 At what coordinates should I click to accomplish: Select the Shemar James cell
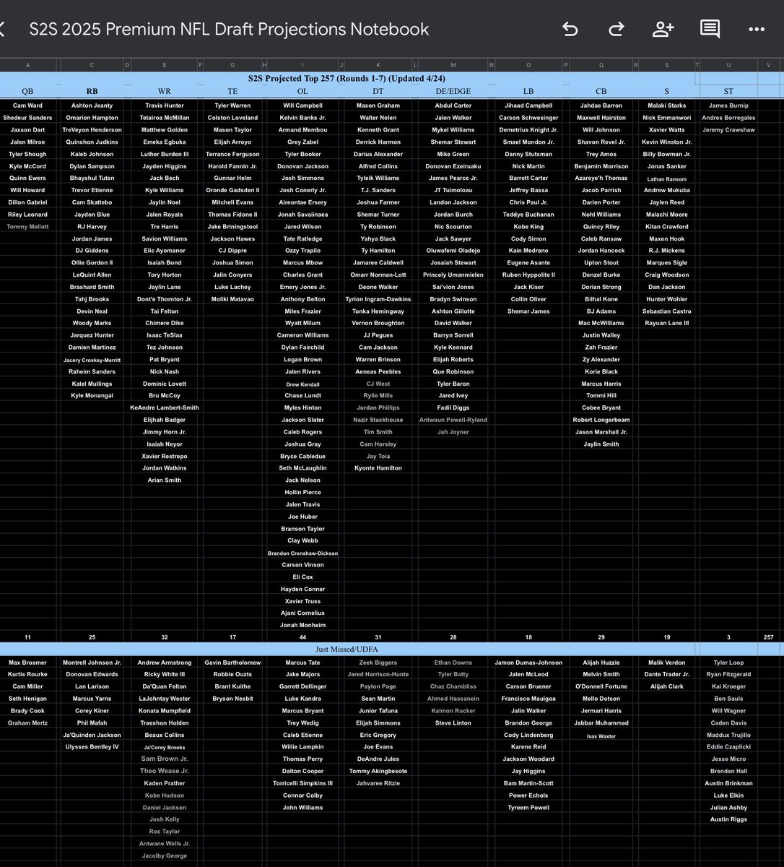point(528,311)
